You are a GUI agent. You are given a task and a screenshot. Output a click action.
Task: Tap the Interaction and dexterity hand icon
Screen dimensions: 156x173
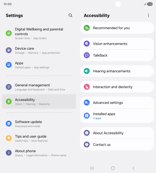[87, 87]
